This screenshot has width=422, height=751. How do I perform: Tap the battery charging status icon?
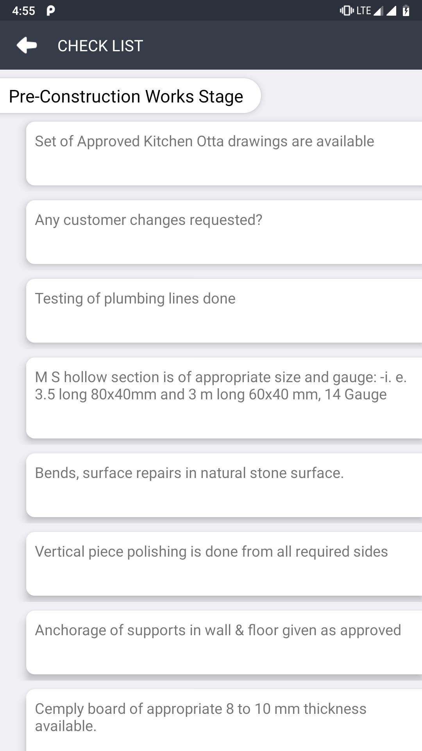[x=406, y=11]
